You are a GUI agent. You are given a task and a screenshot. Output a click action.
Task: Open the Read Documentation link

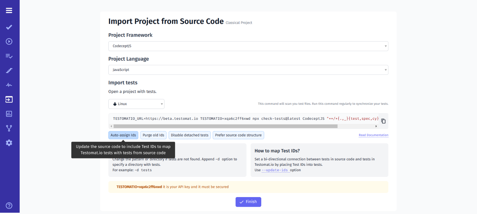(373, 135)
